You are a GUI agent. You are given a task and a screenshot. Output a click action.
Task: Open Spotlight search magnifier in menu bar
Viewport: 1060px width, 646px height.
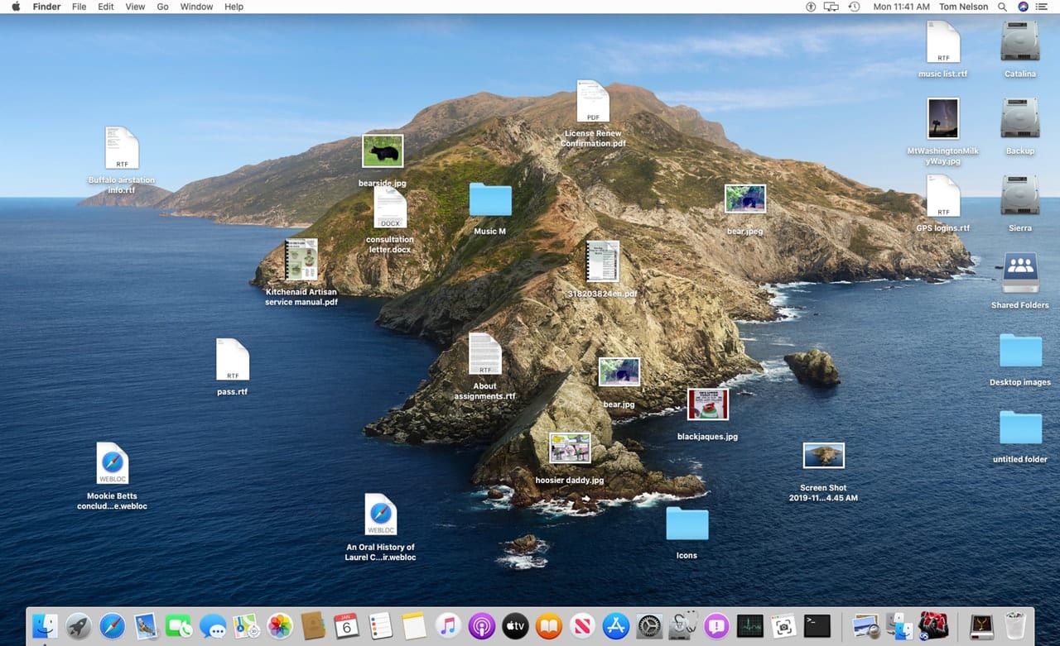tap(1002, 7)
